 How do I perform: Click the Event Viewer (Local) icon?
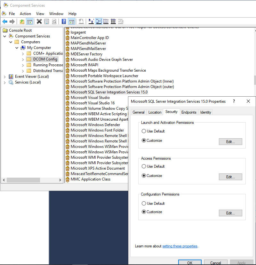coord(11,76)
